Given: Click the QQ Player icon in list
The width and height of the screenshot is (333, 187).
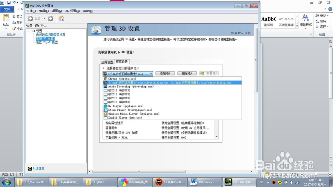Looking at the screenshot, I should point(105,106).
